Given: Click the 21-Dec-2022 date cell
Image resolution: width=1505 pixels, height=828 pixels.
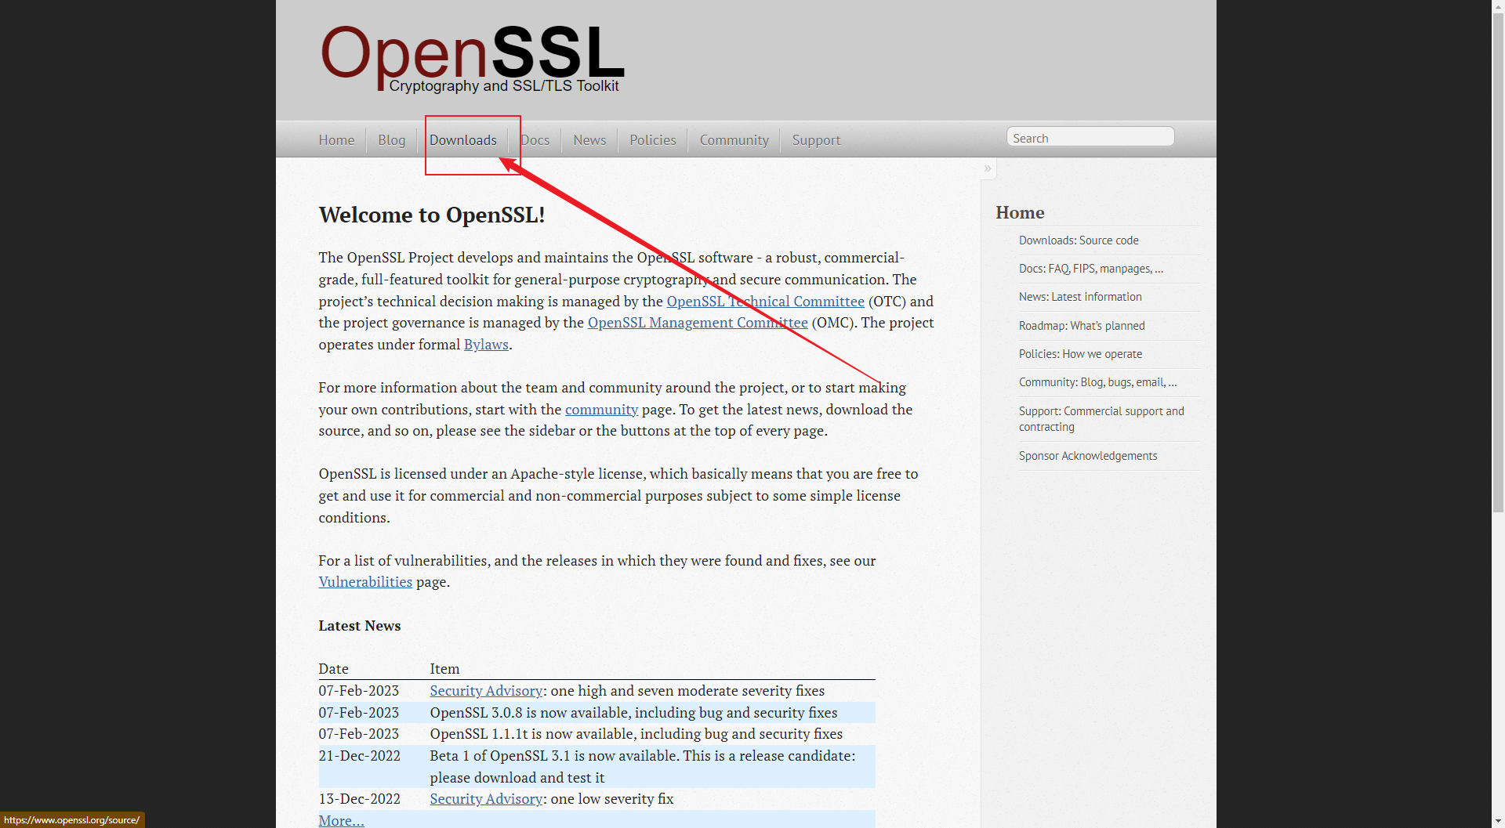Looking at the screenshot, I should pyautogui.click(x=359, y=756).
